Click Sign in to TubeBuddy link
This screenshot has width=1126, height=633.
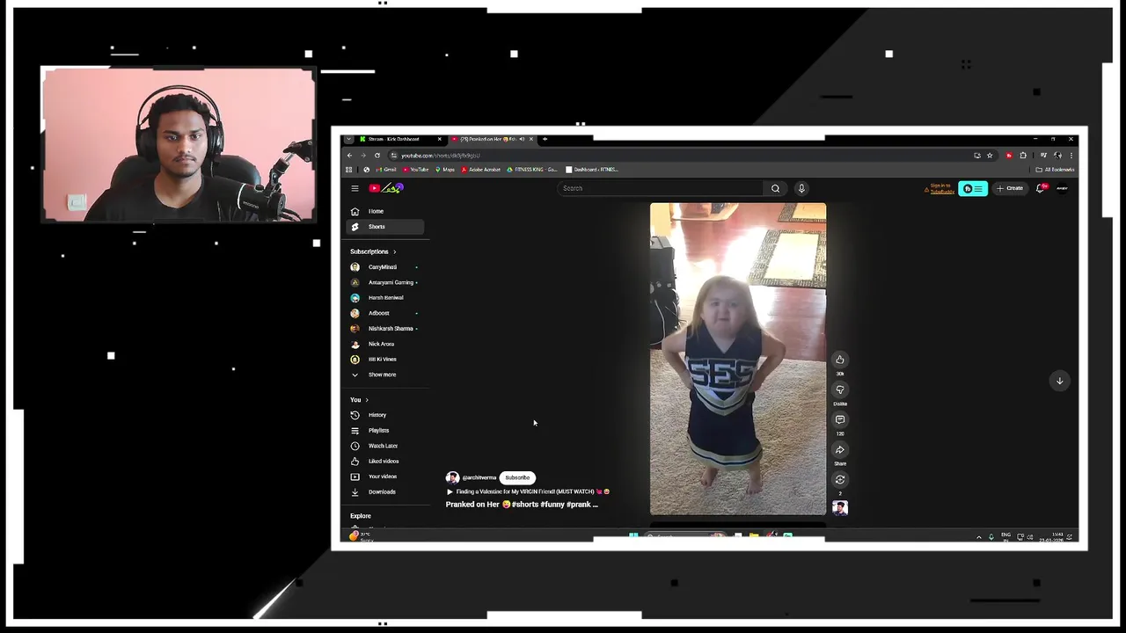(939, 188)
